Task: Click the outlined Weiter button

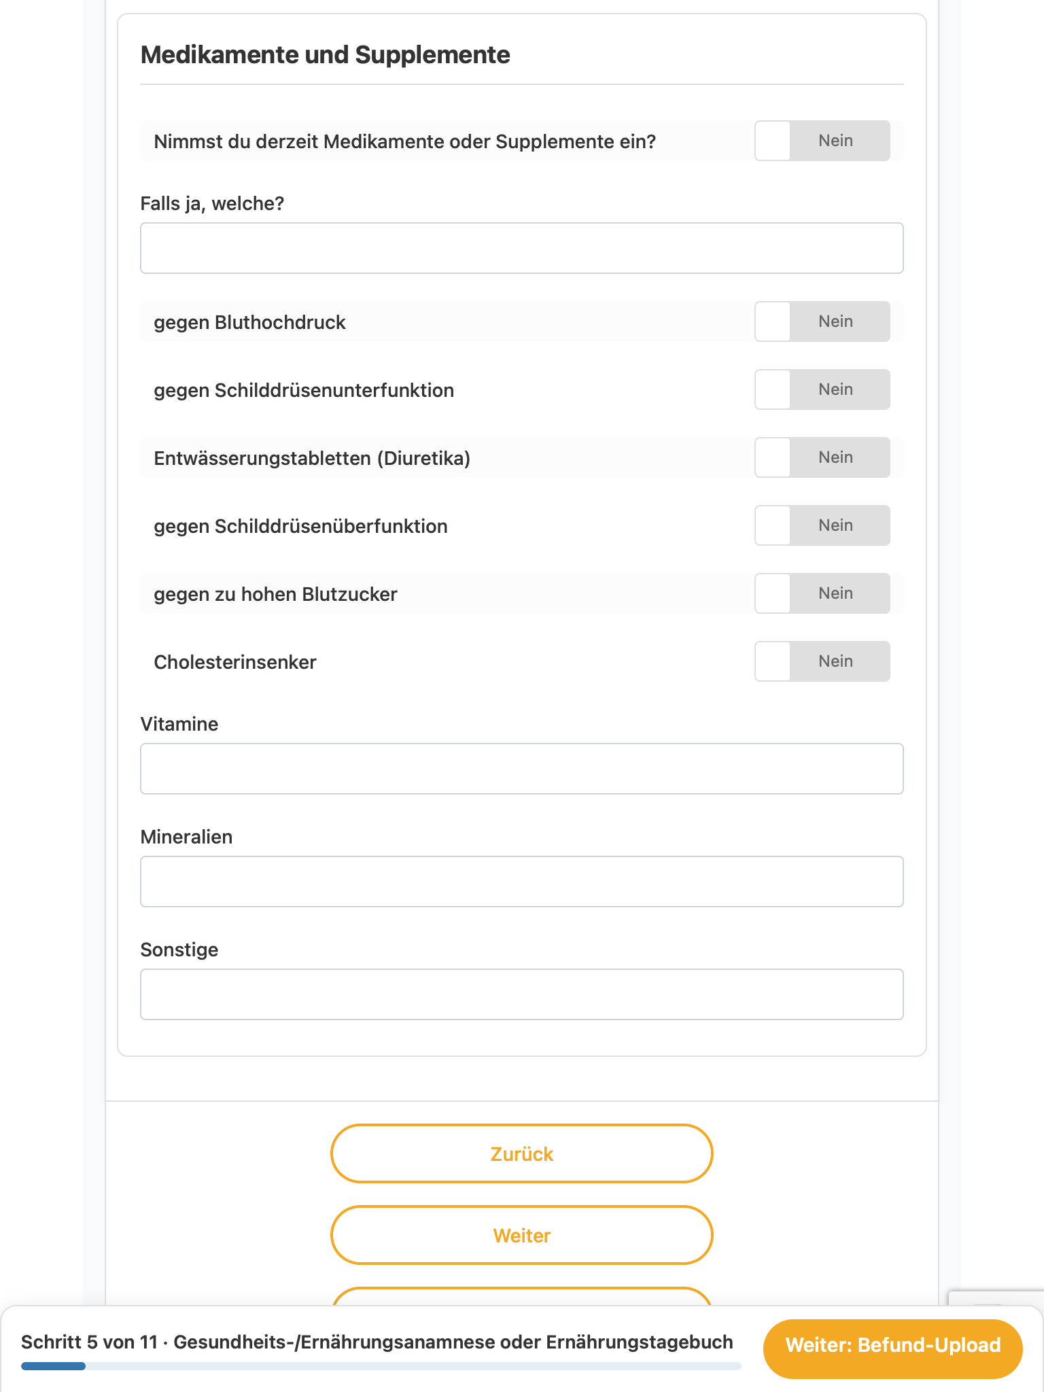Action: [x=522, y=1235]
